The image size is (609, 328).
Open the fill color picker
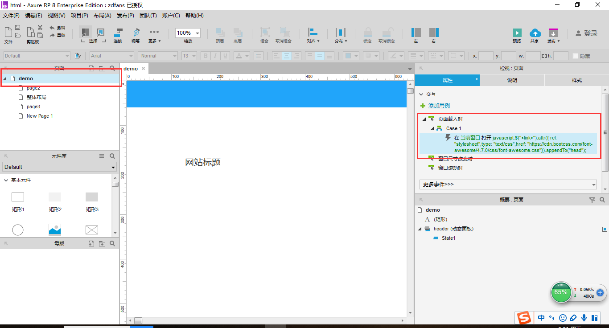pyautogui.click(x=351, y=56)
